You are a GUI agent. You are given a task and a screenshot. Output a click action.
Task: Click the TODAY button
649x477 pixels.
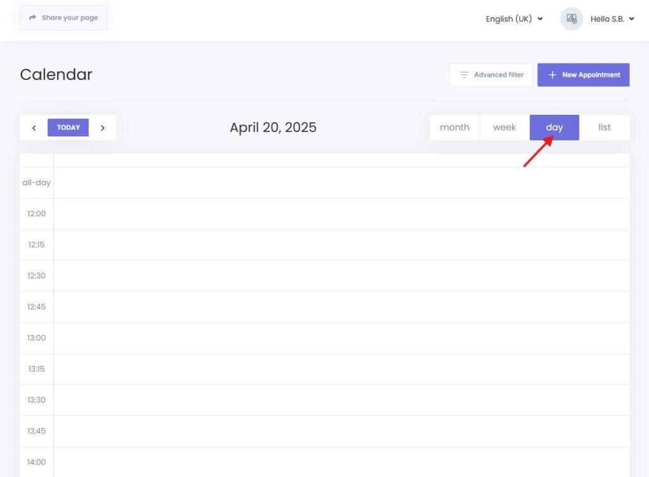pyautogui.click(x=68, y=127)
